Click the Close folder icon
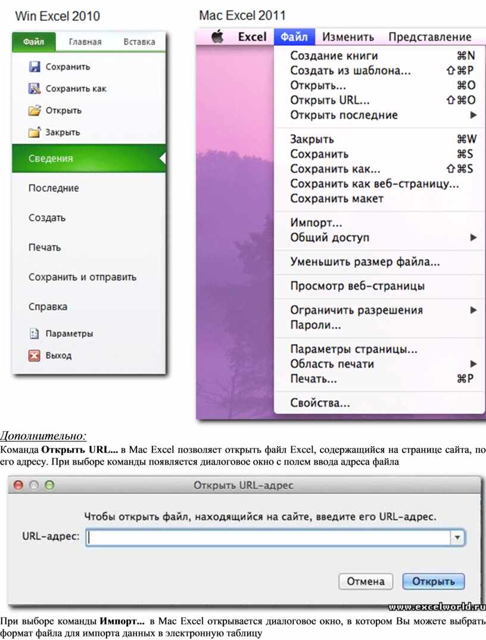Image resolution: width=486 pixels, height=640 pixels. [x=35, y=132]
